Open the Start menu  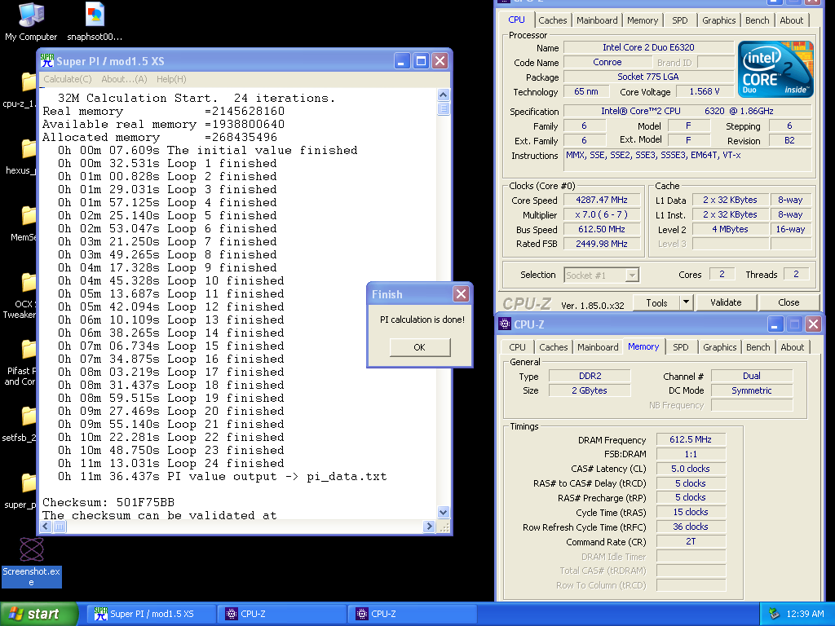(38, 614)
